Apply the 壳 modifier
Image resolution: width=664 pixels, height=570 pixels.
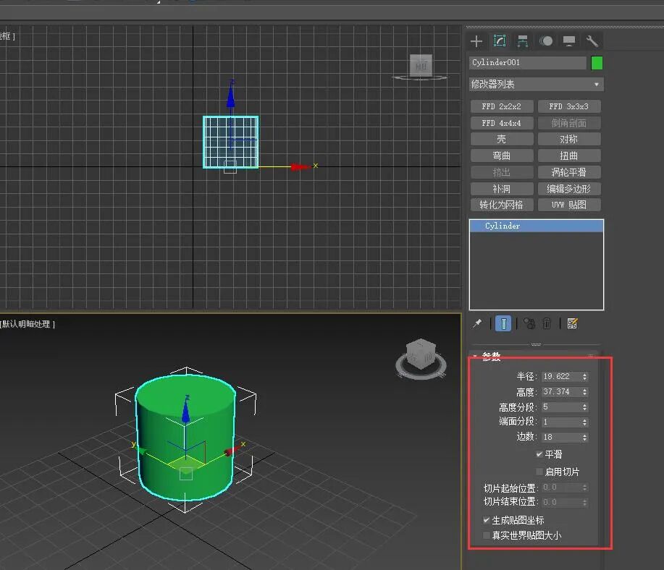(501, 139)
